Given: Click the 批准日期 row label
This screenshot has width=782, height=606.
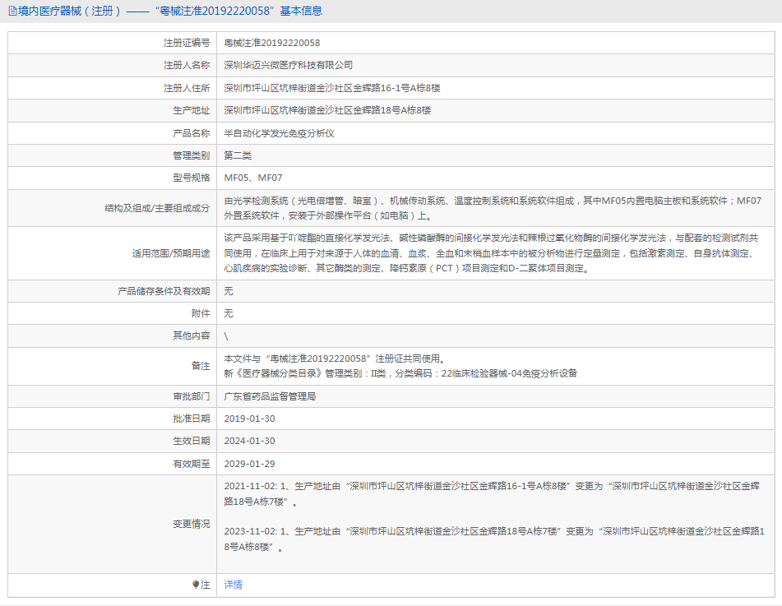Looking at the screenshot, I should pyautogui.click(x=192, y=419).
